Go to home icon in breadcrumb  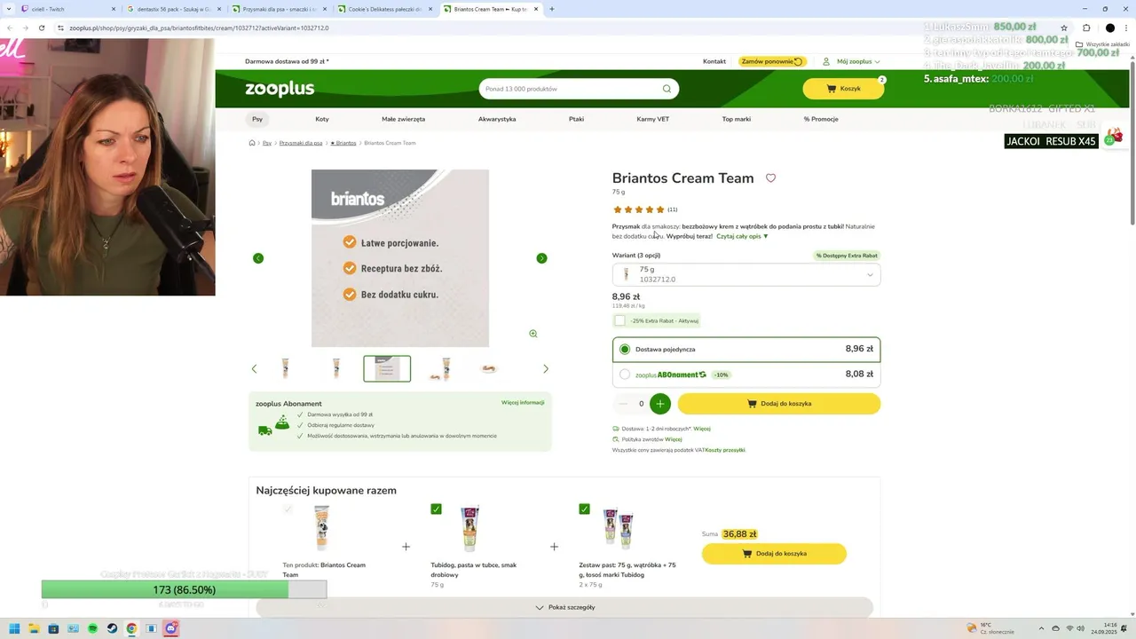click(x=252, y=143)
